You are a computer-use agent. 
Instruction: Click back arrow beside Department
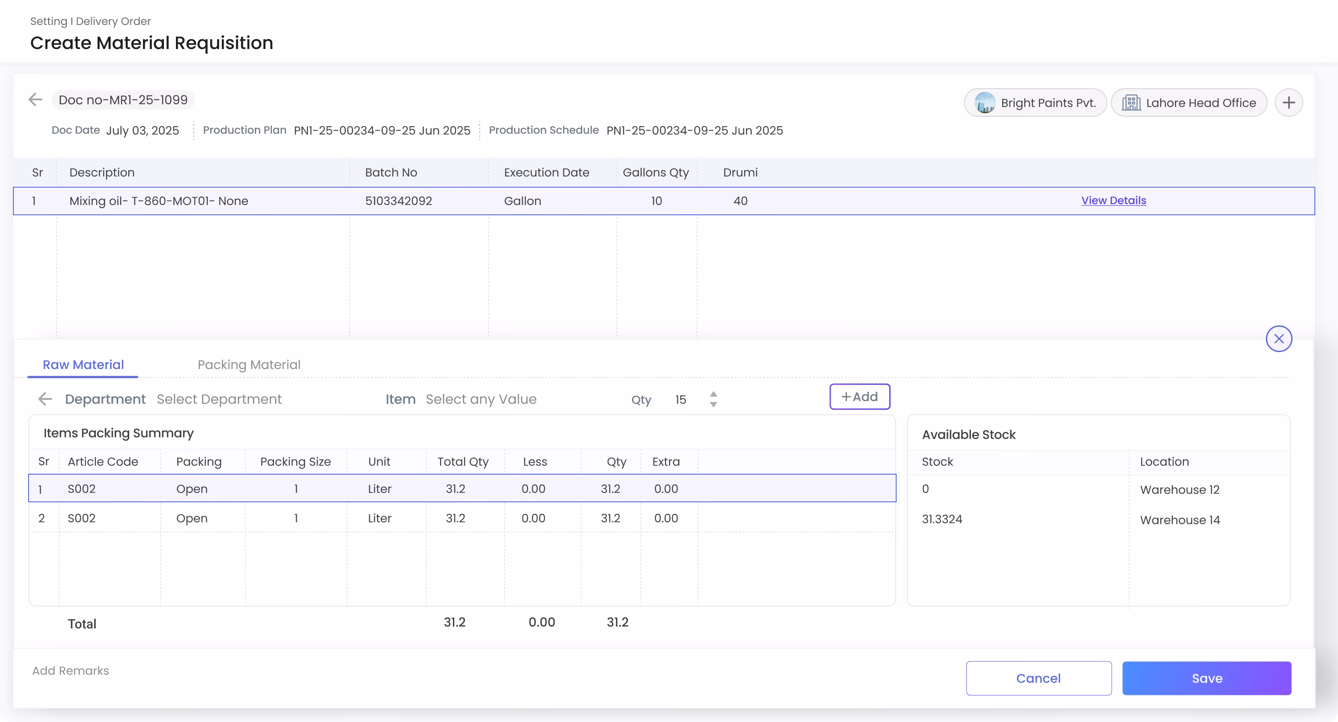click(x=45, y=399)
